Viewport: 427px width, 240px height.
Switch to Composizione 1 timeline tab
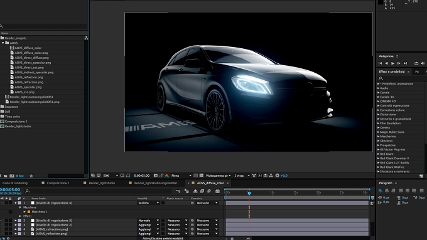tap(58, 183)
